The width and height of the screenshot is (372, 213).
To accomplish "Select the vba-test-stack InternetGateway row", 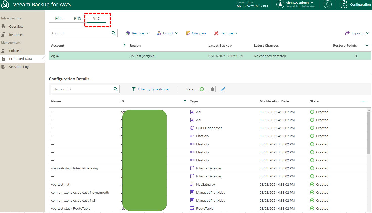I will click(208, 168).
